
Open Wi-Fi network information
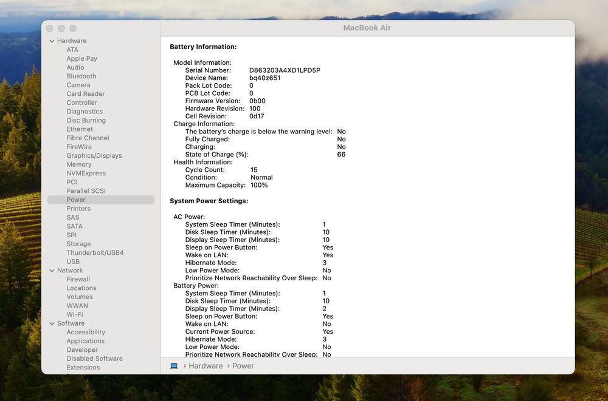point(74,315)
